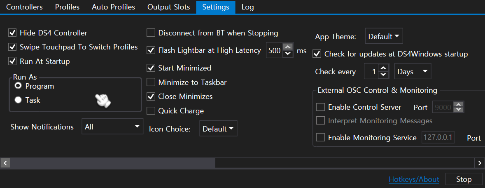Image resolution: width=485 pixels, height=188 pixels.
Task: Uncheck Hide DS4 Controller
Action: (x=12, y=33)
